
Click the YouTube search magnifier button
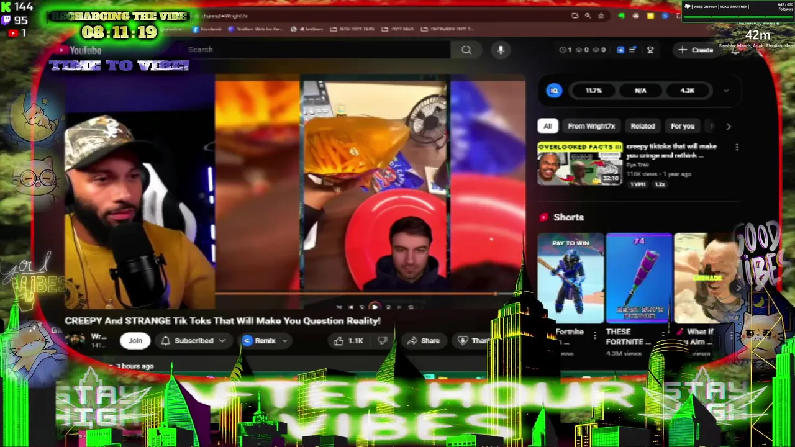click(466, 50)
